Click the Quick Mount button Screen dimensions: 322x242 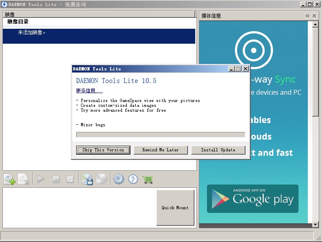(175, 208)
